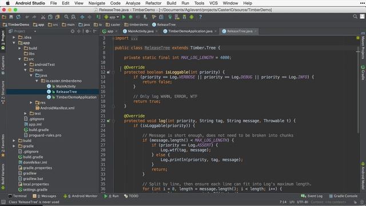Image resolution: width=366 pixels, height=206 pixels.
Task: Expand the app build folder
Action: coord(20,48)
